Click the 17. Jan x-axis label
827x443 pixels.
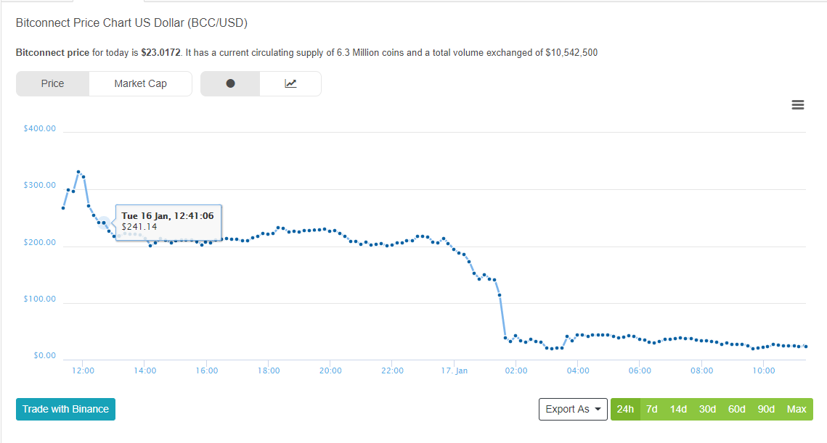tap(454, 370)
